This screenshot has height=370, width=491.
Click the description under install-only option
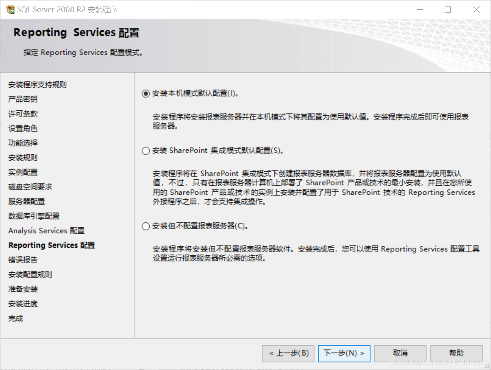point(316,254)
